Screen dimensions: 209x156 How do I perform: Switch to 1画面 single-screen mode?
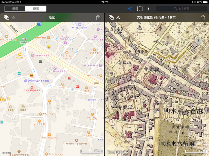click(15, 9)
